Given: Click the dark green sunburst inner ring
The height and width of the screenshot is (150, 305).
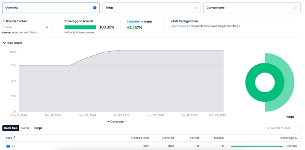Looking at the screenshot, I should coord(250,82).
